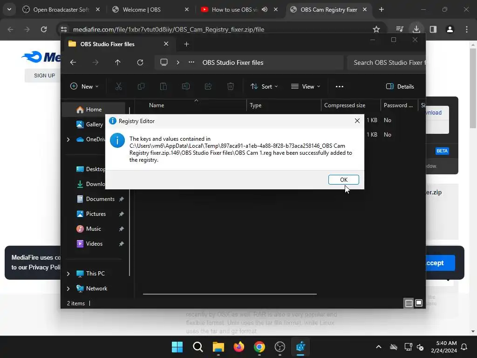The width and height of the screenshot is (477, 358).
Task: Open the Sort dropdown in File Explorer
Action: click(x=264, y=86)
